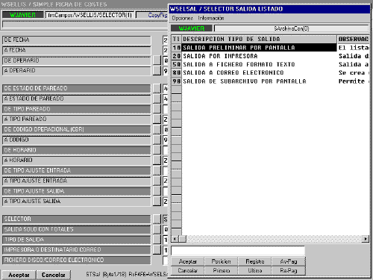373x280 pixels.
Task: Click the TI column header
Action: pyautogui.click(x=176, y=39)
